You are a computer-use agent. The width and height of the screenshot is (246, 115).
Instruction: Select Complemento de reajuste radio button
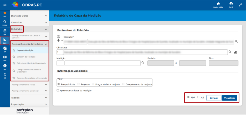point(123,84)
